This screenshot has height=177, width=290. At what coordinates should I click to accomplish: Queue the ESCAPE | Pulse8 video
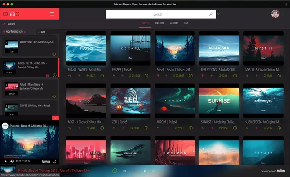tap(114, 76)
